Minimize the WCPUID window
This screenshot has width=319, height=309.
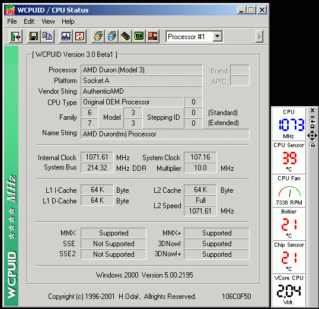241,10
